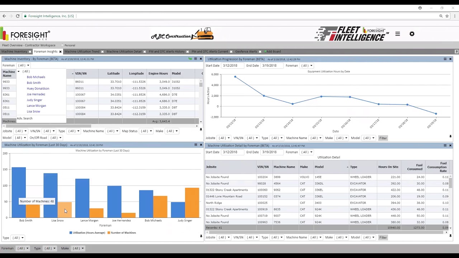Collapse the (All) node in Foreman list
Screen dimensions: 459x258
coord(18,72)
